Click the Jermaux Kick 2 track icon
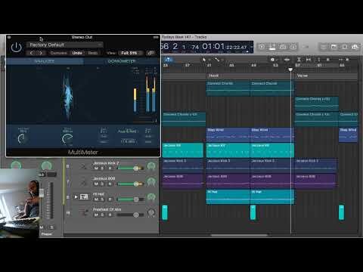Image resolution: width=363 pixels, height=272 pixels. click(x=83, y=166)
